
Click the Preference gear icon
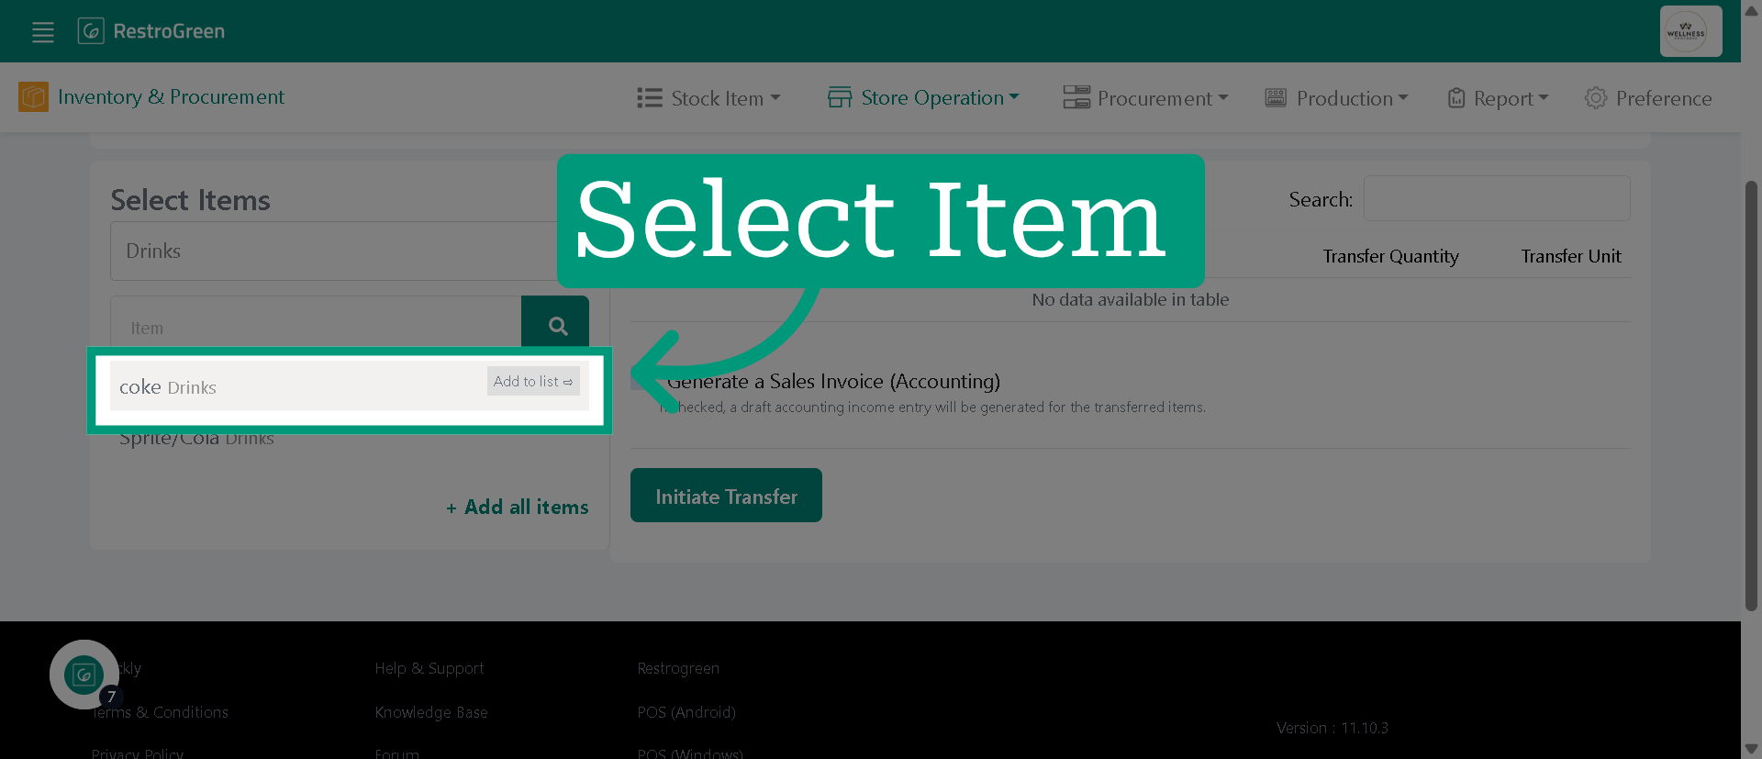pyautogui.click(x=1596, y=97)
